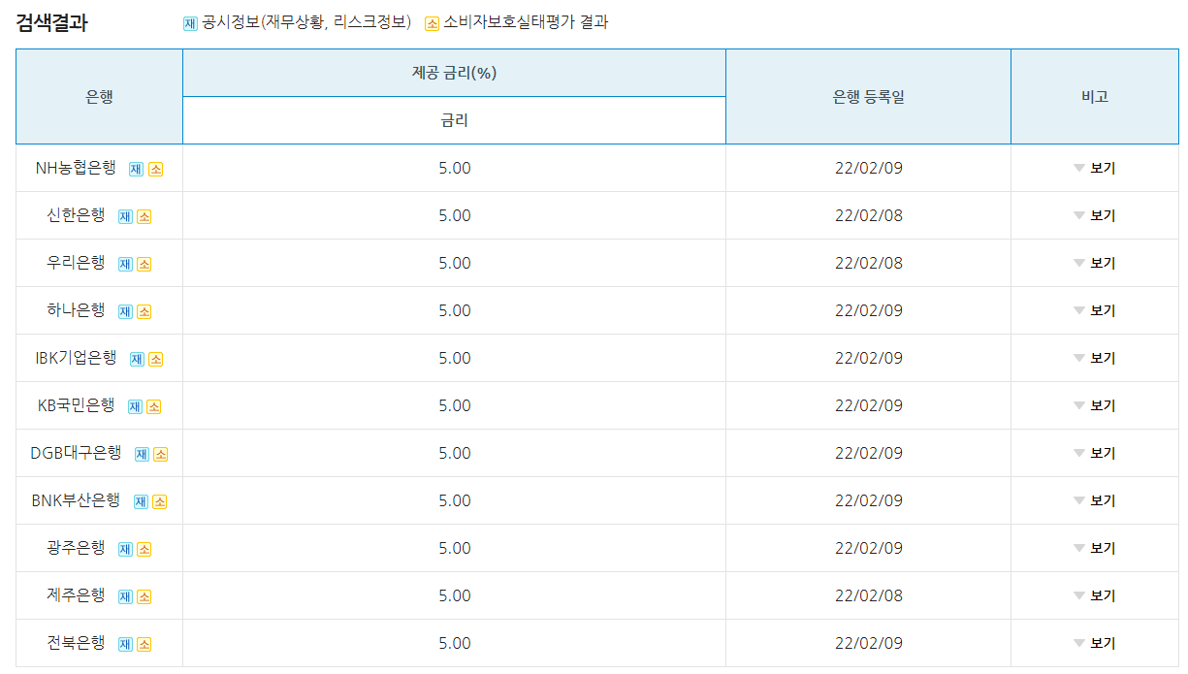Select the KB국민은행 bank name
This screenshot has height=674, width=1188.
tap(76, 405)
